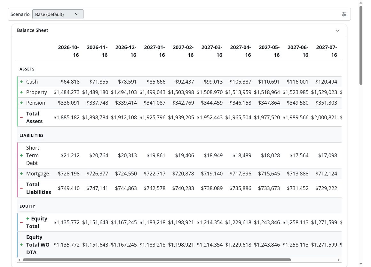Click Equity Total WO DTA value $1,198,921
The height and width of the screenshot is (267, 371).
tap(181, 245)
